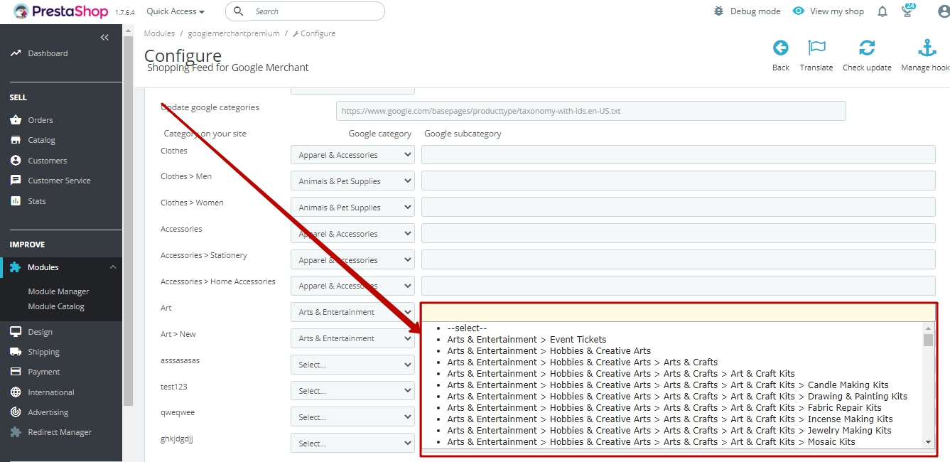Open the Quick Access dropdown
The width and height of the screenshot is (950, 462).
pyautogui.click(x=176, y=11)
